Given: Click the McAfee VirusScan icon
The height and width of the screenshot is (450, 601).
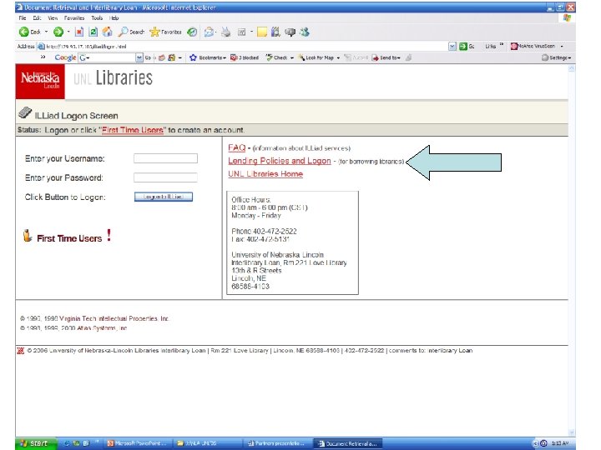Looking at the screenshot, I should [x=514, y=47].
